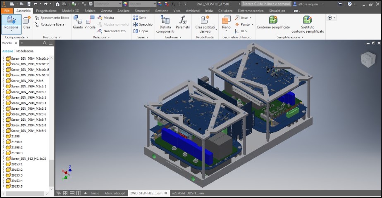The height and width of the screenshot is (198, 382).
Task: Open the Parametri fx tool
Action: [x=183, y=22]
